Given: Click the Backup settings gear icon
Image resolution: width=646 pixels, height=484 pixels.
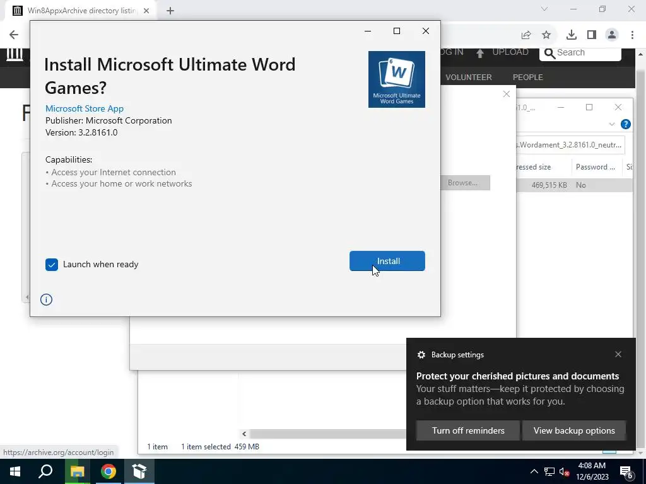Looking at the screenshot, I should click(x=421, y=355).
